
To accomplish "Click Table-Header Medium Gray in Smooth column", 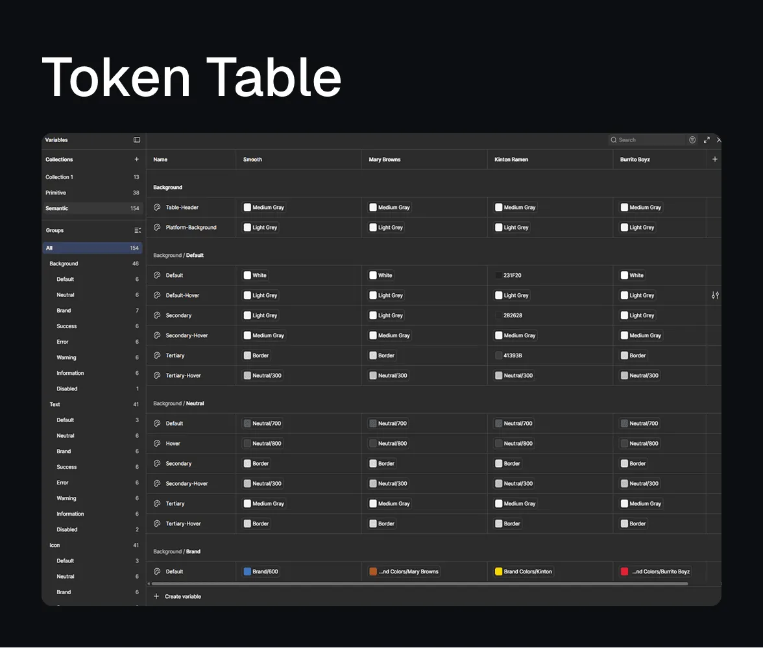I will pos(263,208).
